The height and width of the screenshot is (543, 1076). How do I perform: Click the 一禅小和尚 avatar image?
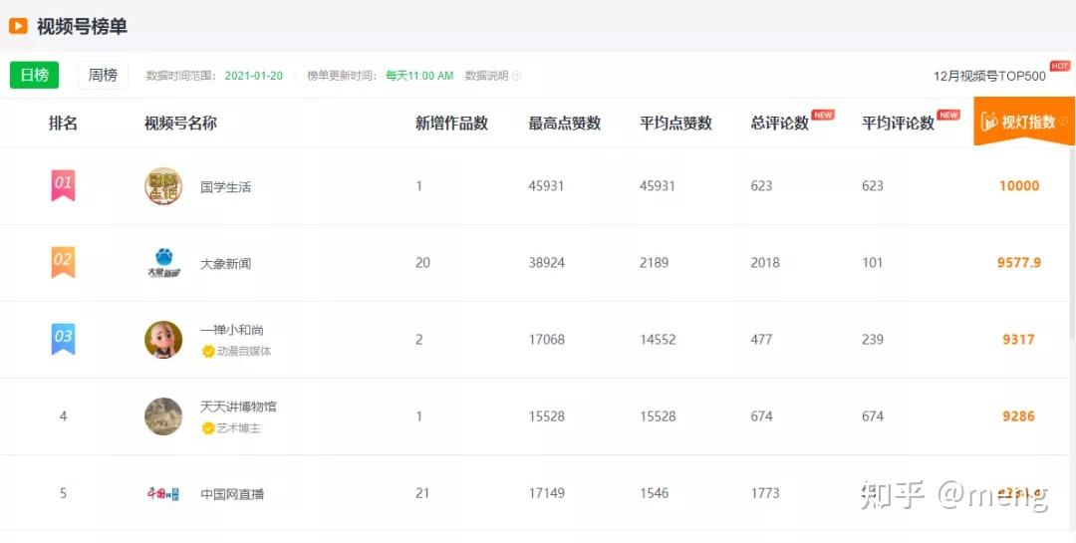[x=163, y=340]
